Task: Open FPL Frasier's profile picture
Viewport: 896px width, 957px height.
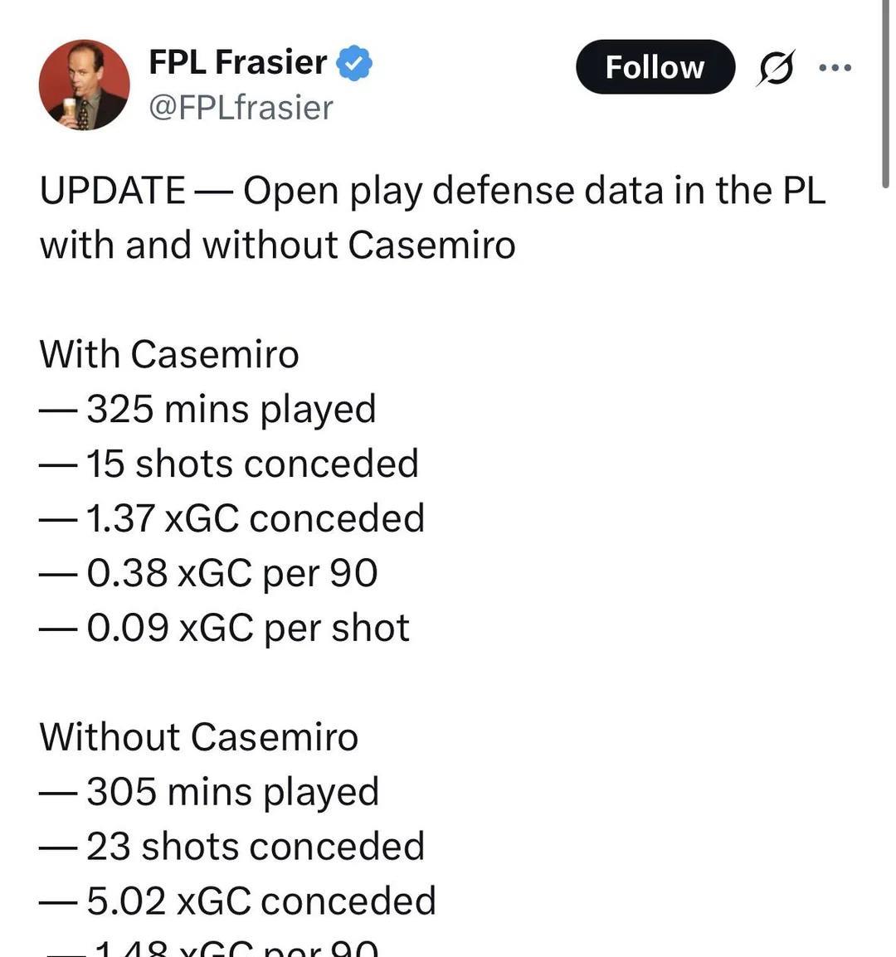Action: point(84,85)
